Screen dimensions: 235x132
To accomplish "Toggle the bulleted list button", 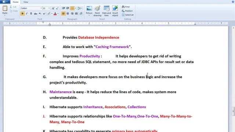I will coord(72,8).
